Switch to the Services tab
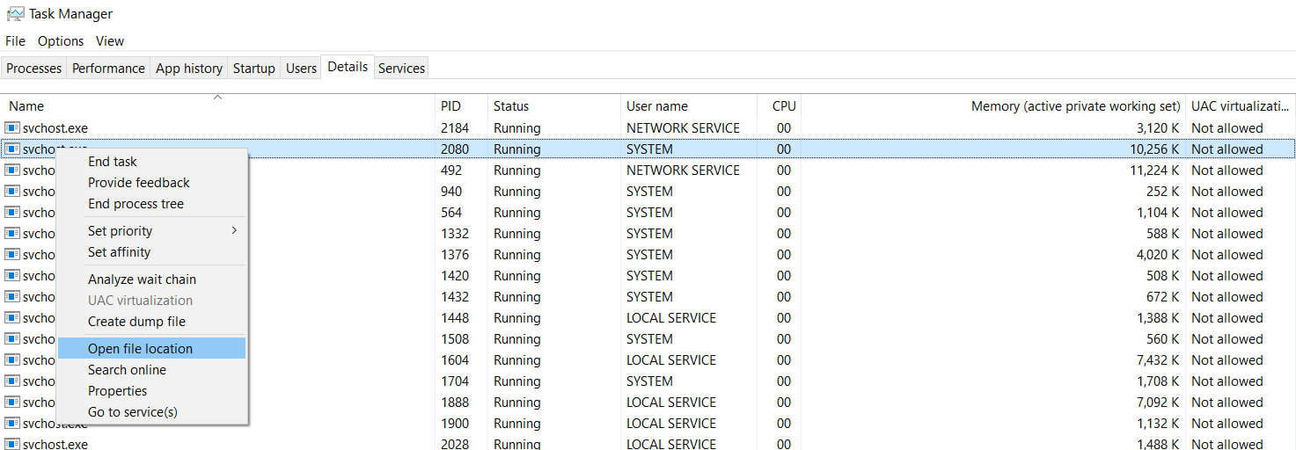 coord(401,68)
